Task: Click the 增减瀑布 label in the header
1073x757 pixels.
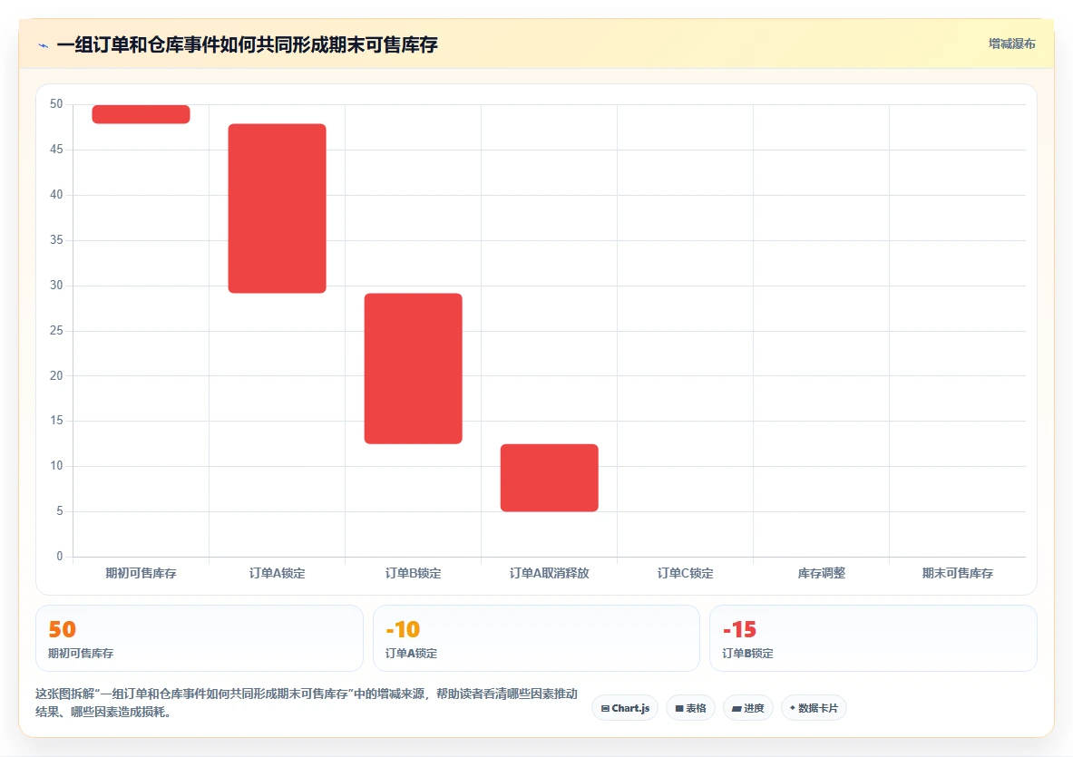Action: click(1011, 44)
